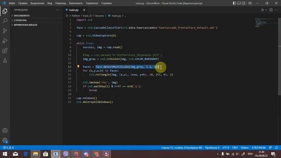The width and height of the screenshot is (281, 158).
Task: Split the editor to the right
Action: tap(271, 10)
